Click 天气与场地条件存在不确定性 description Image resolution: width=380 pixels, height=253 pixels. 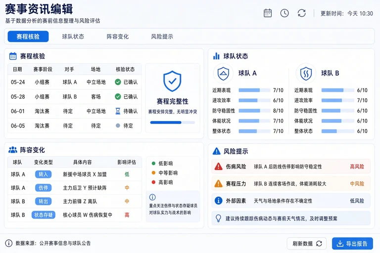[x=283, y=201]
